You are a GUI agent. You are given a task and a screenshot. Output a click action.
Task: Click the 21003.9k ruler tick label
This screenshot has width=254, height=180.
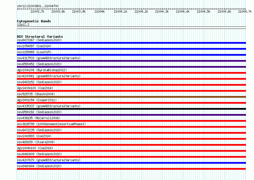coord(79,11)
